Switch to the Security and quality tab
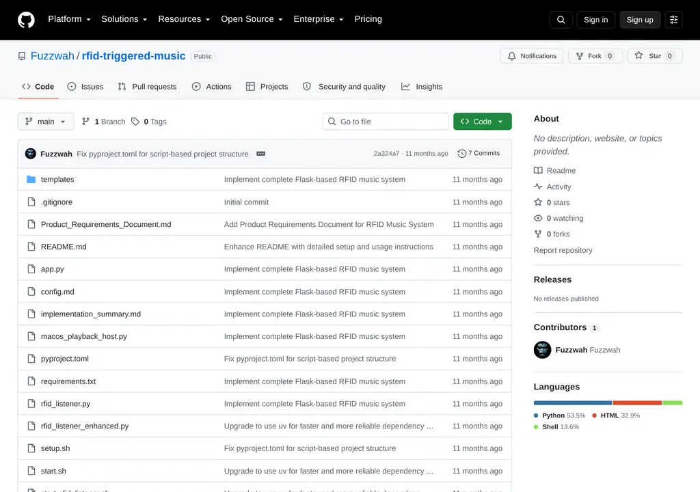The width and height of the screenshot is (700, 492). (344, 87)
